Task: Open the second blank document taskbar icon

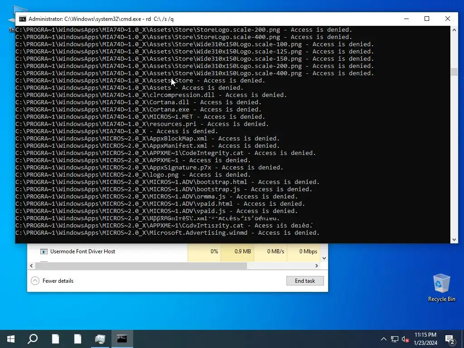Action: tap(77, 339)
